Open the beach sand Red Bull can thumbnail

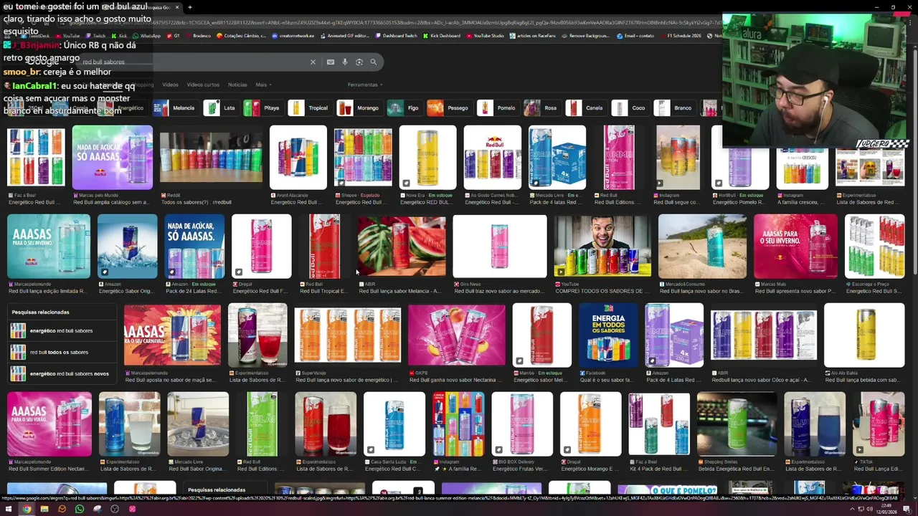(x=702, y=247)
